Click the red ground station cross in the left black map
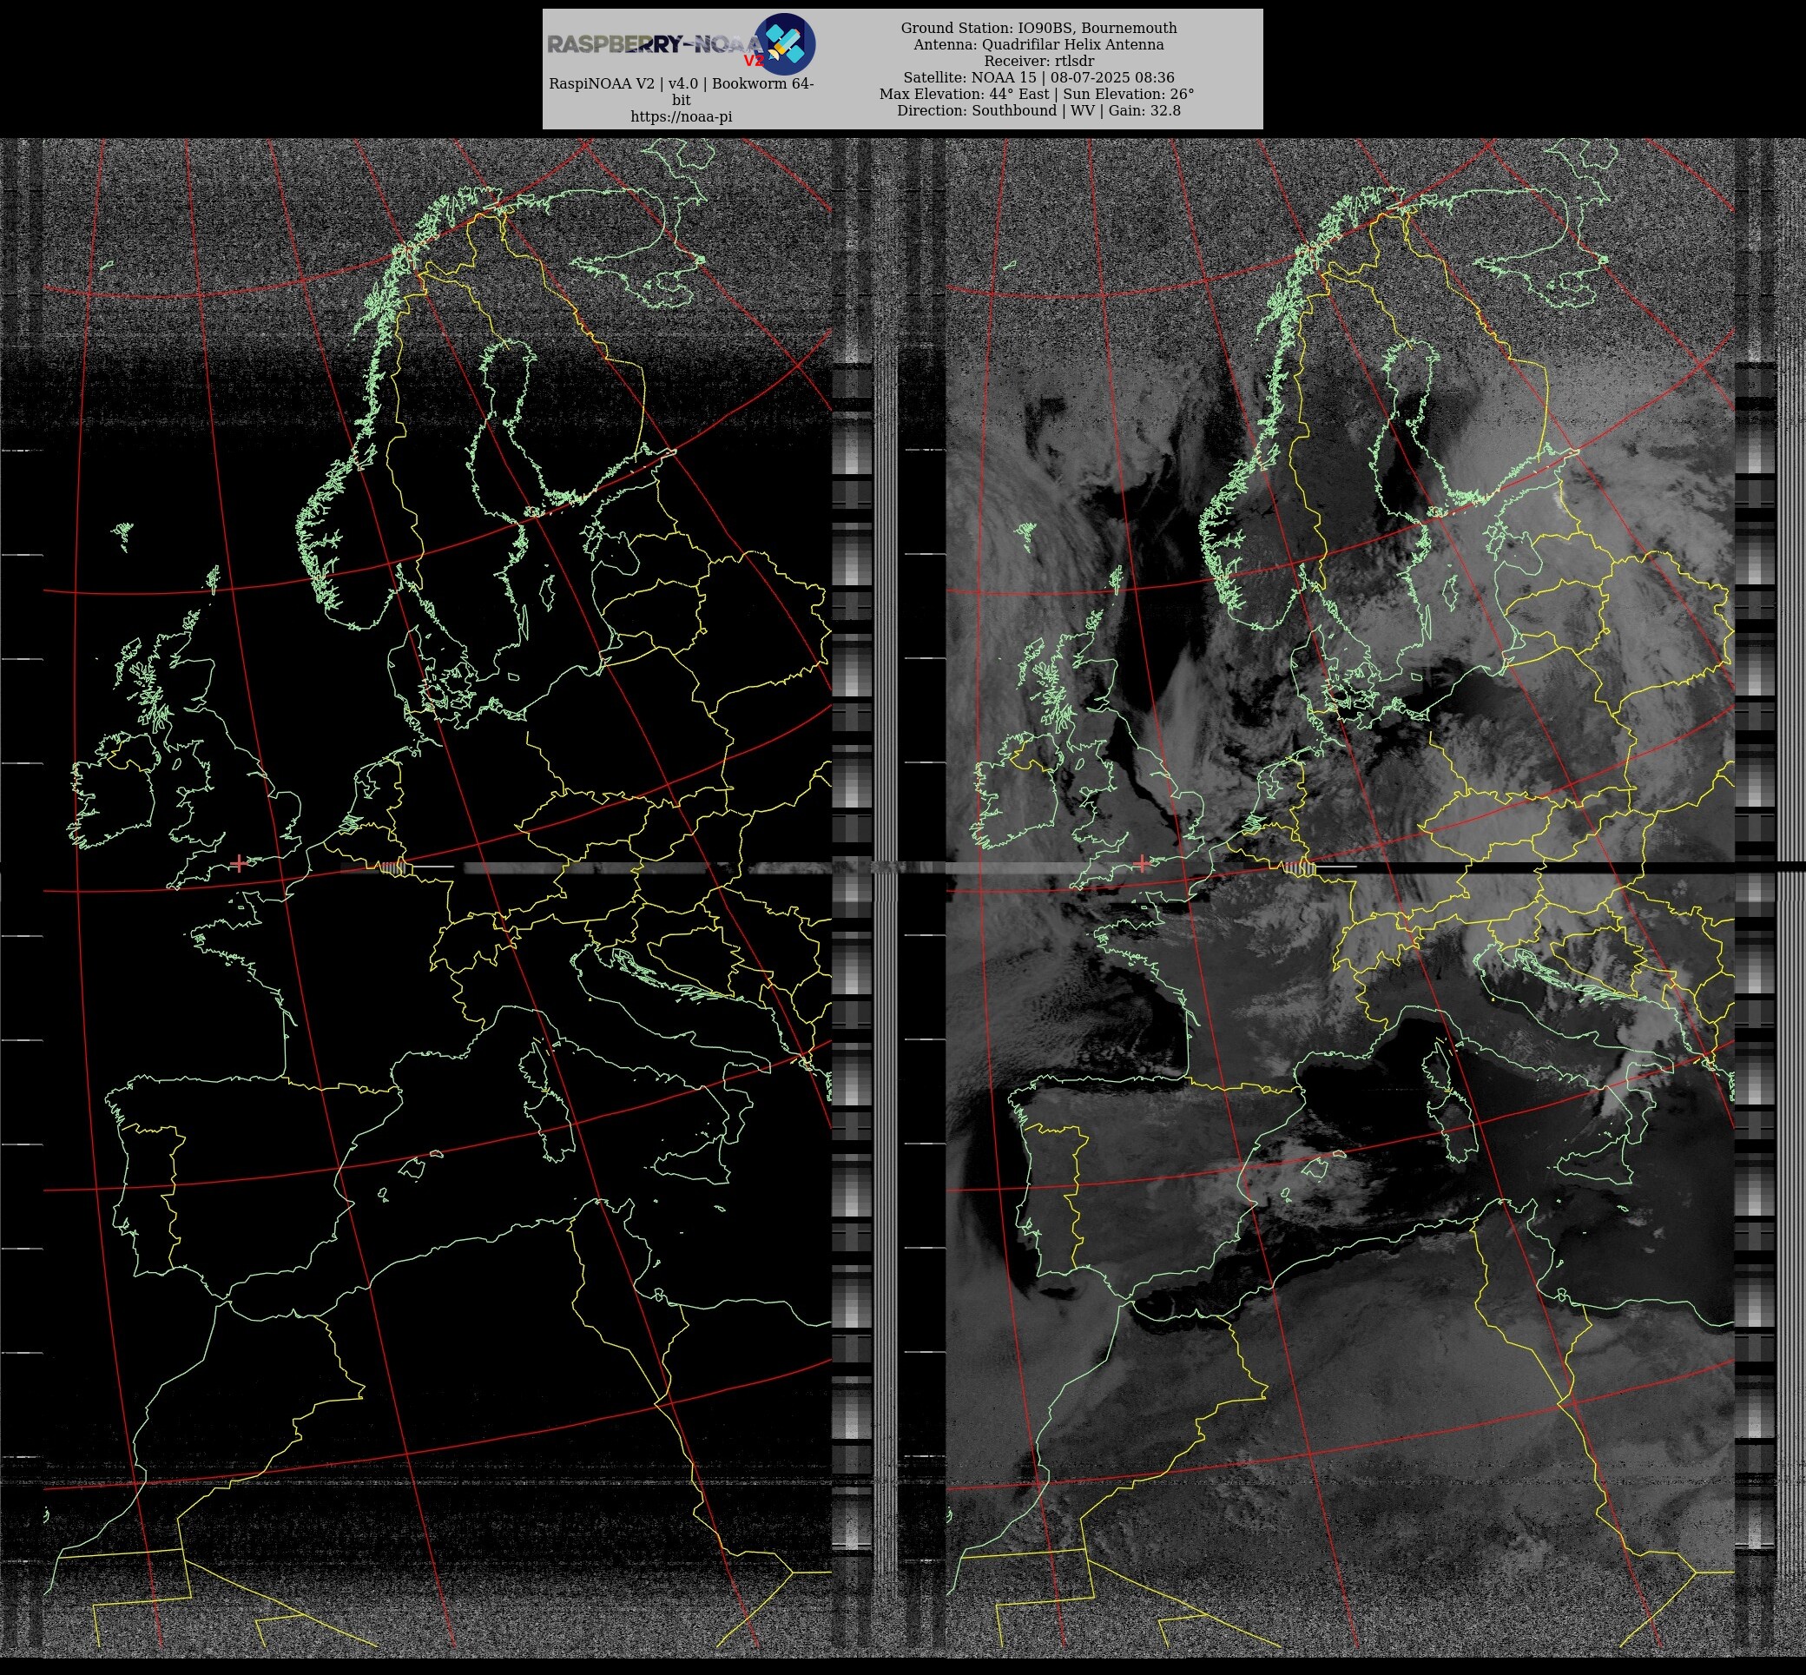Screen dimensions: 1806x1675 pyautogui.click(x=238, y=863)
